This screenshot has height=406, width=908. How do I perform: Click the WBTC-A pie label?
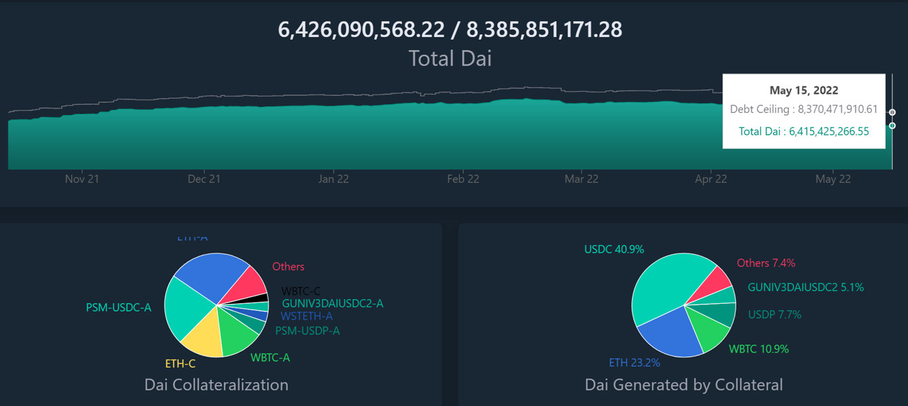(270, 358)
